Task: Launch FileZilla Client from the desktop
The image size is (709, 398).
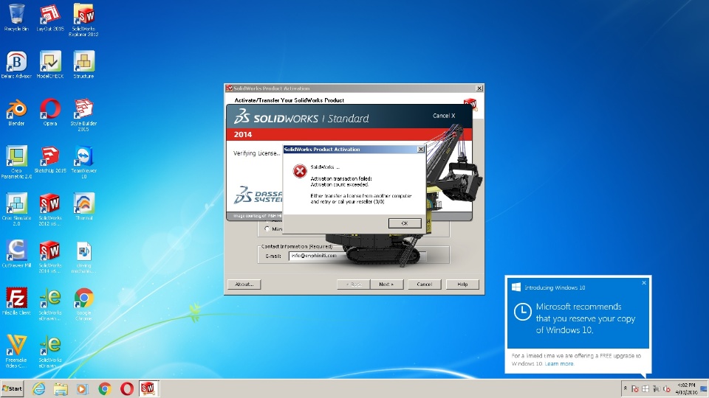Action: 16,301
